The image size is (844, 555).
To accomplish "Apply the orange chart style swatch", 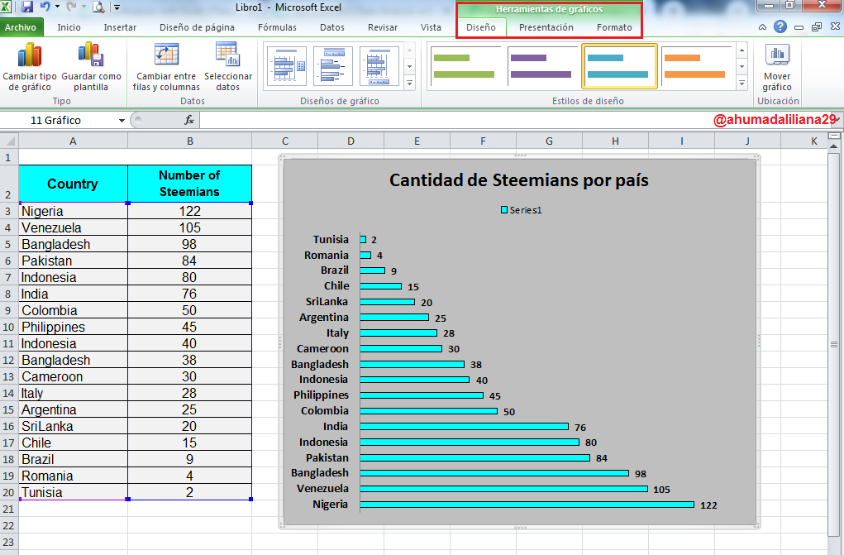I will [696, 66].
